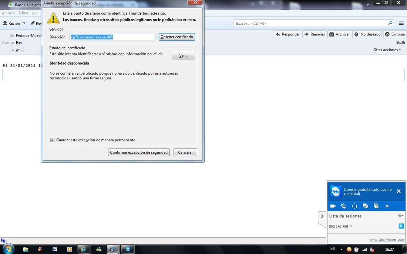Click the TeamViewer headset audio icon
407x254 pixels.
click(x=354, y=206)
